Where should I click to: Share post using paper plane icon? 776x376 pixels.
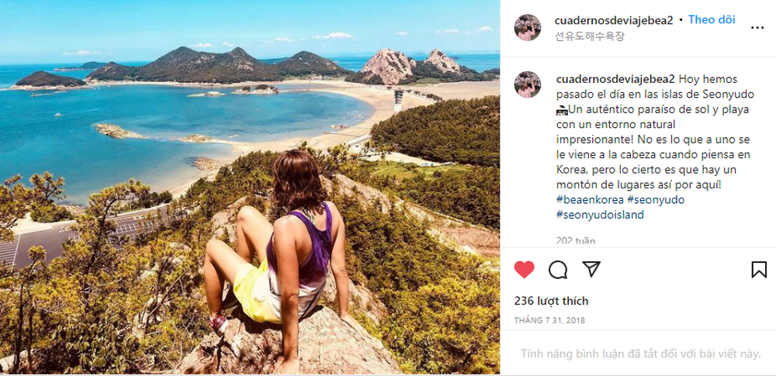pos(591,269)
